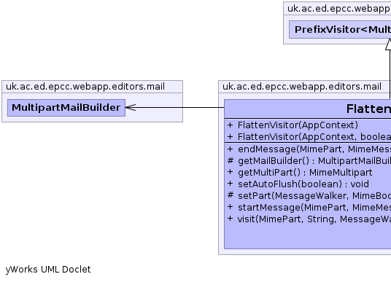Select the setPart(MessageWalker protected method

309,196
